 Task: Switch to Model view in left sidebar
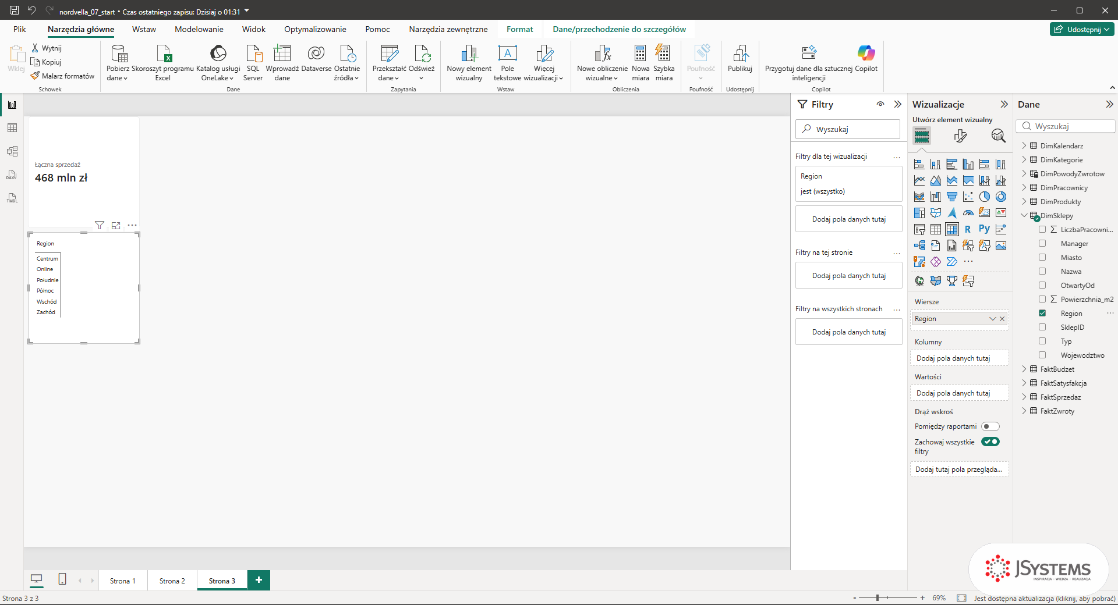click(12, 151)
